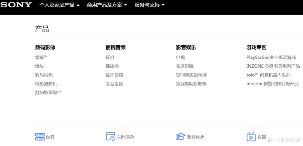Viewport: 303px width, 146px height.
Task: Click the 直播 text label
Action: [262, 137]
